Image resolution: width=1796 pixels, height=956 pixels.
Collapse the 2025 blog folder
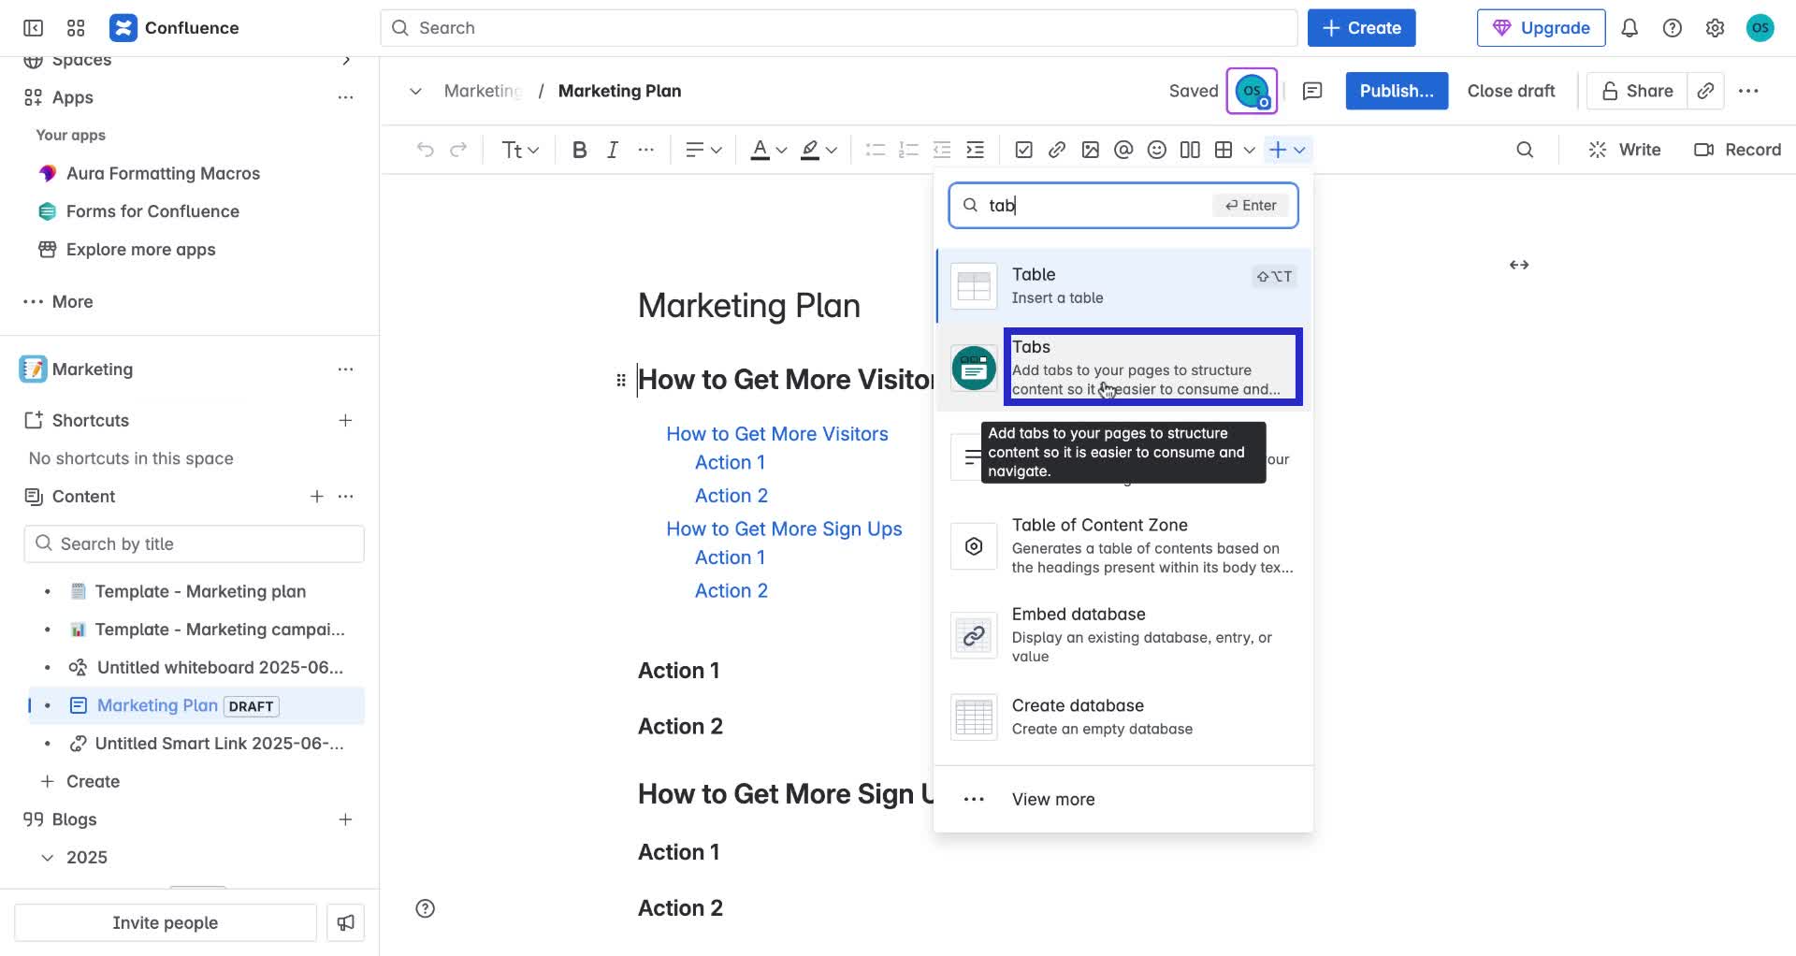coord(48,858)
